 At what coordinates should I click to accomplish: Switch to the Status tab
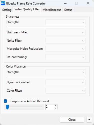[68, 10]
